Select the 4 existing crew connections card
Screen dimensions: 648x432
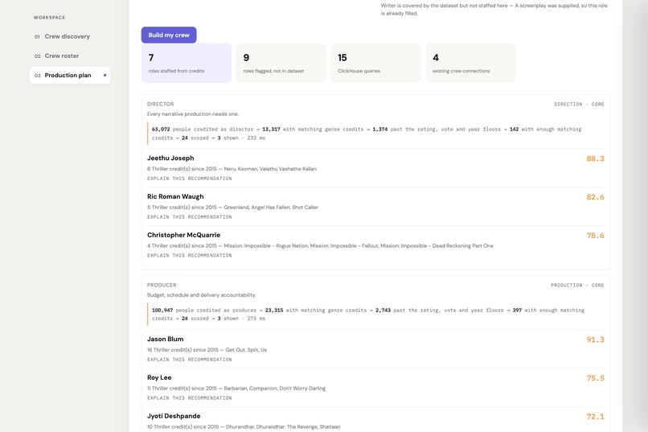click(470, 64)
